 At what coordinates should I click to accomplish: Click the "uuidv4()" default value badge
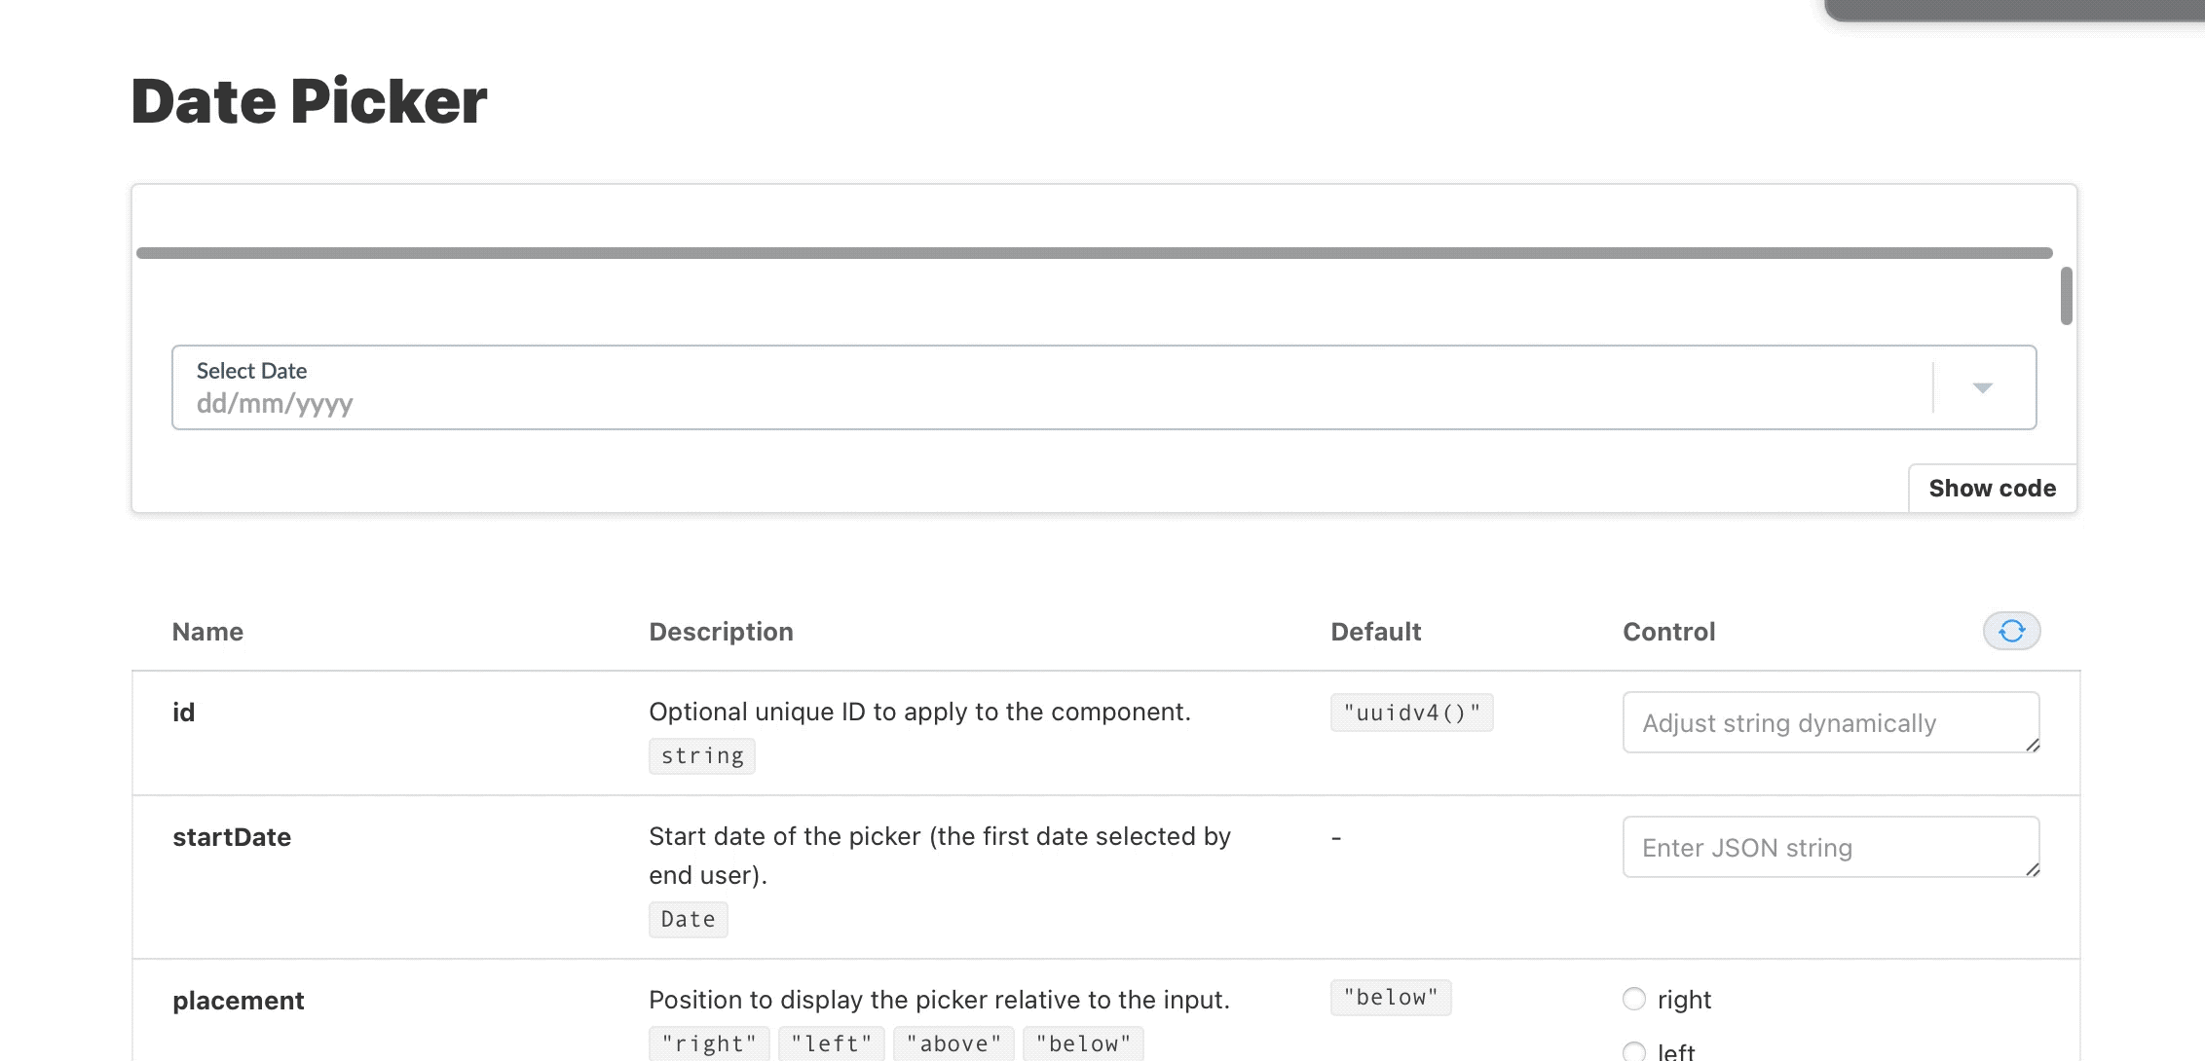(x=1411, y=712)
